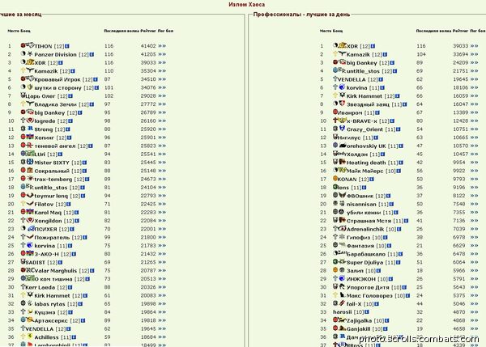
Task: Click info icon next to Valar Marghulis
Action: (92, 271)
